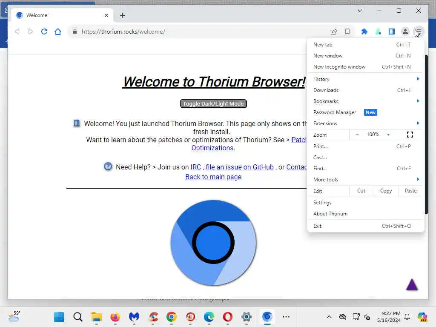Open the Optimizations link

tap(212, 148)
